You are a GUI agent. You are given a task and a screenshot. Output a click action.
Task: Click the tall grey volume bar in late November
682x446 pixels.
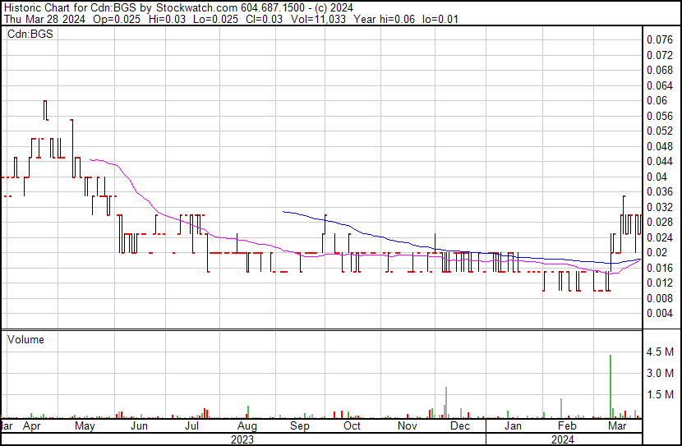click(445, 401)
